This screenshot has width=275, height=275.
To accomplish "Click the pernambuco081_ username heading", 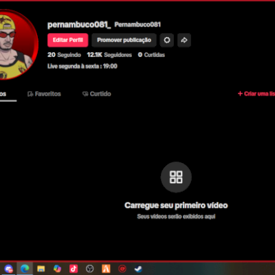I will (x=79, y=25).
